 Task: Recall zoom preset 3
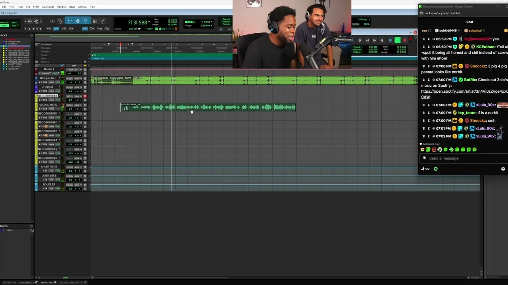[33, 28]
